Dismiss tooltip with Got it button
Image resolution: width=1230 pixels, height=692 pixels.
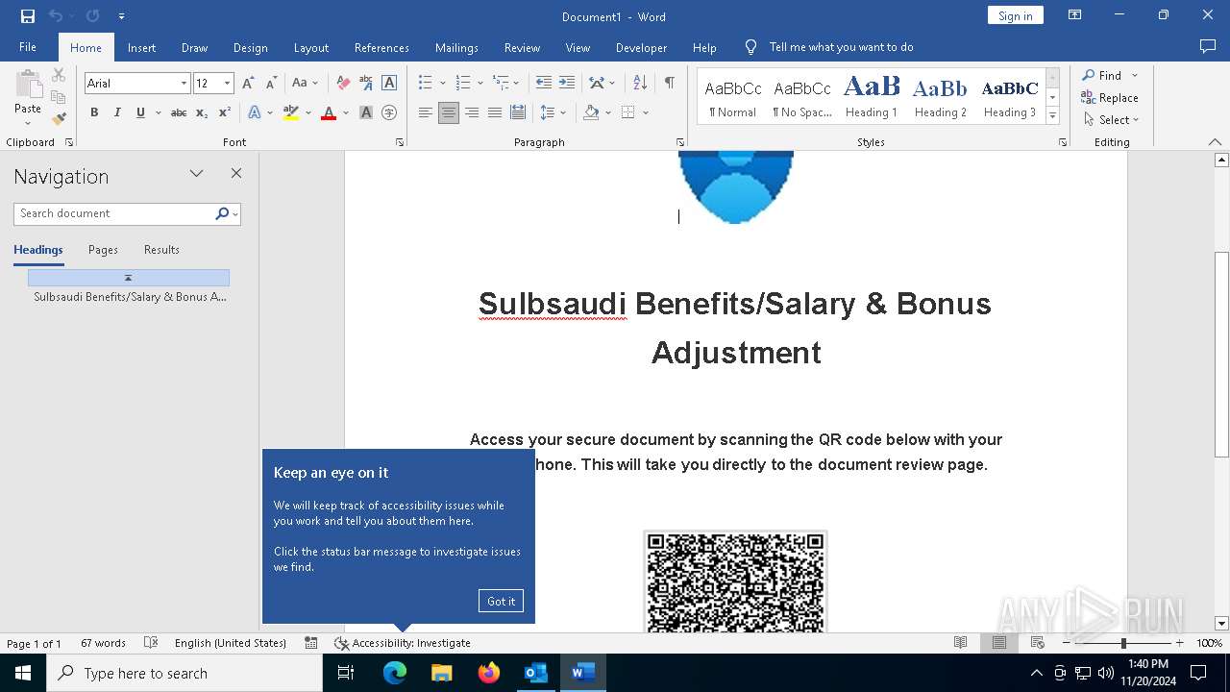(501, 601)
